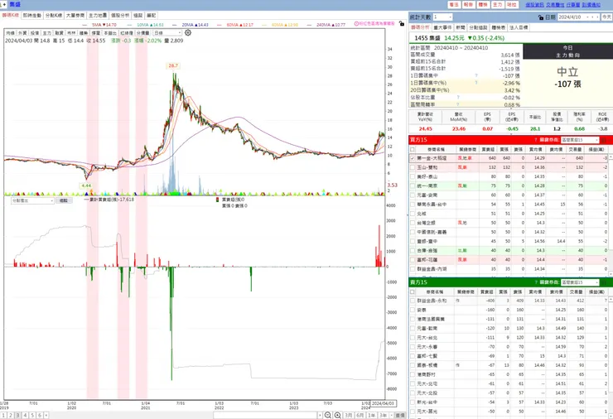The width and height of the screenshot is (613, 419).
Task: Click the 今天 button
Action: tap(606, 17)
